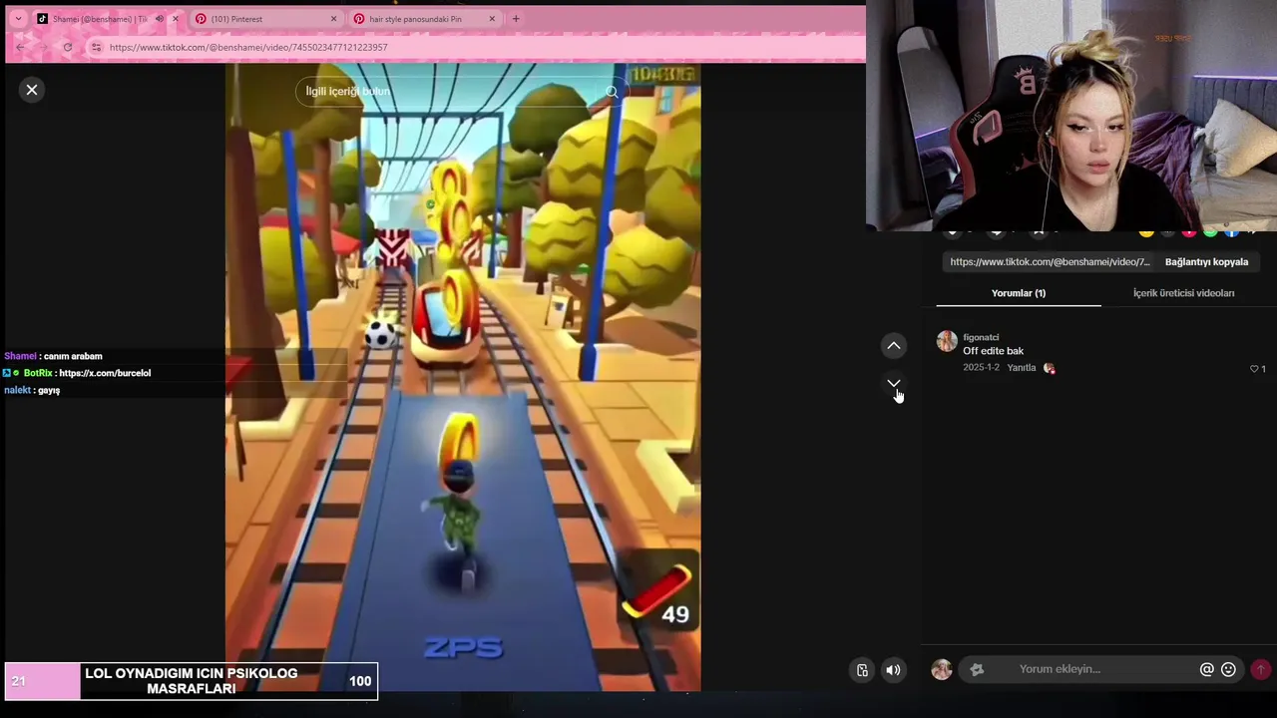Click the profile avatar beside comment box
This screenshot has height=718, width=1277.
(942, 669)
